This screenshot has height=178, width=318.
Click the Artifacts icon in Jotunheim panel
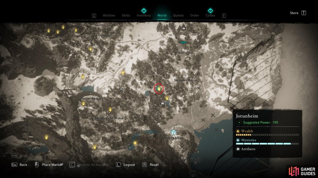(238, 149)
